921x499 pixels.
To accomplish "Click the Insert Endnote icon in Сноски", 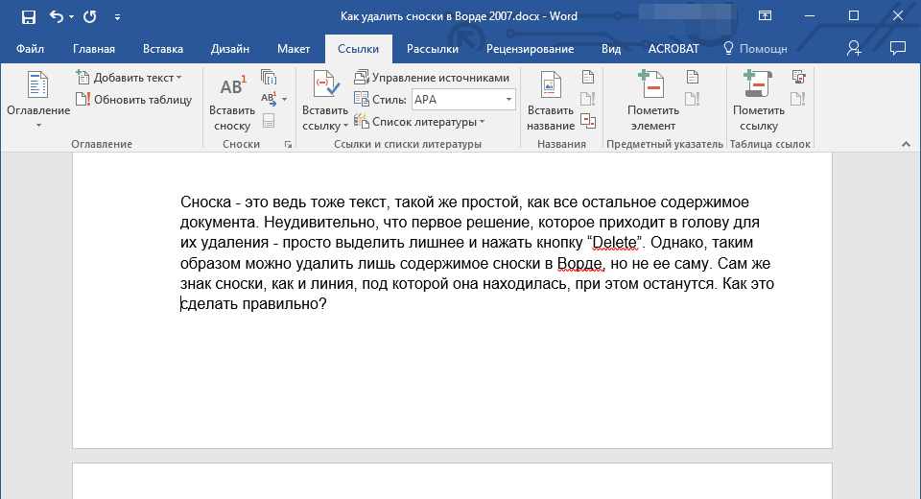I will [269, 78].
